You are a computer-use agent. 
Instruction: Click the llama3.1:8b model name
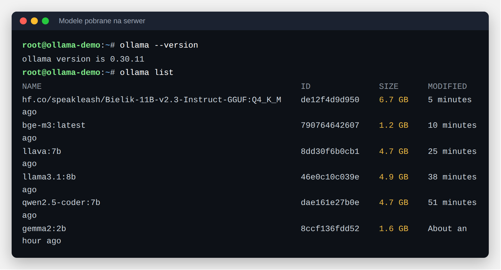tap(49, 177)
